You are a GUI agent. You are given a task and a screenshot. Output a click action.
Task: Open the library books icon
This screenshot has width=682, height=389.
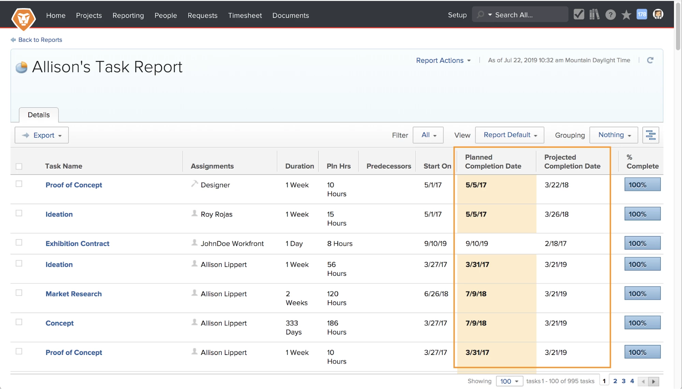(x=594, y=15)
